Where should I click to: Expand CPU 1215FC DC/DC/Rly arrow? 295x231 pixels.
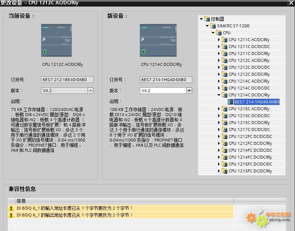(x=219, y=171)
